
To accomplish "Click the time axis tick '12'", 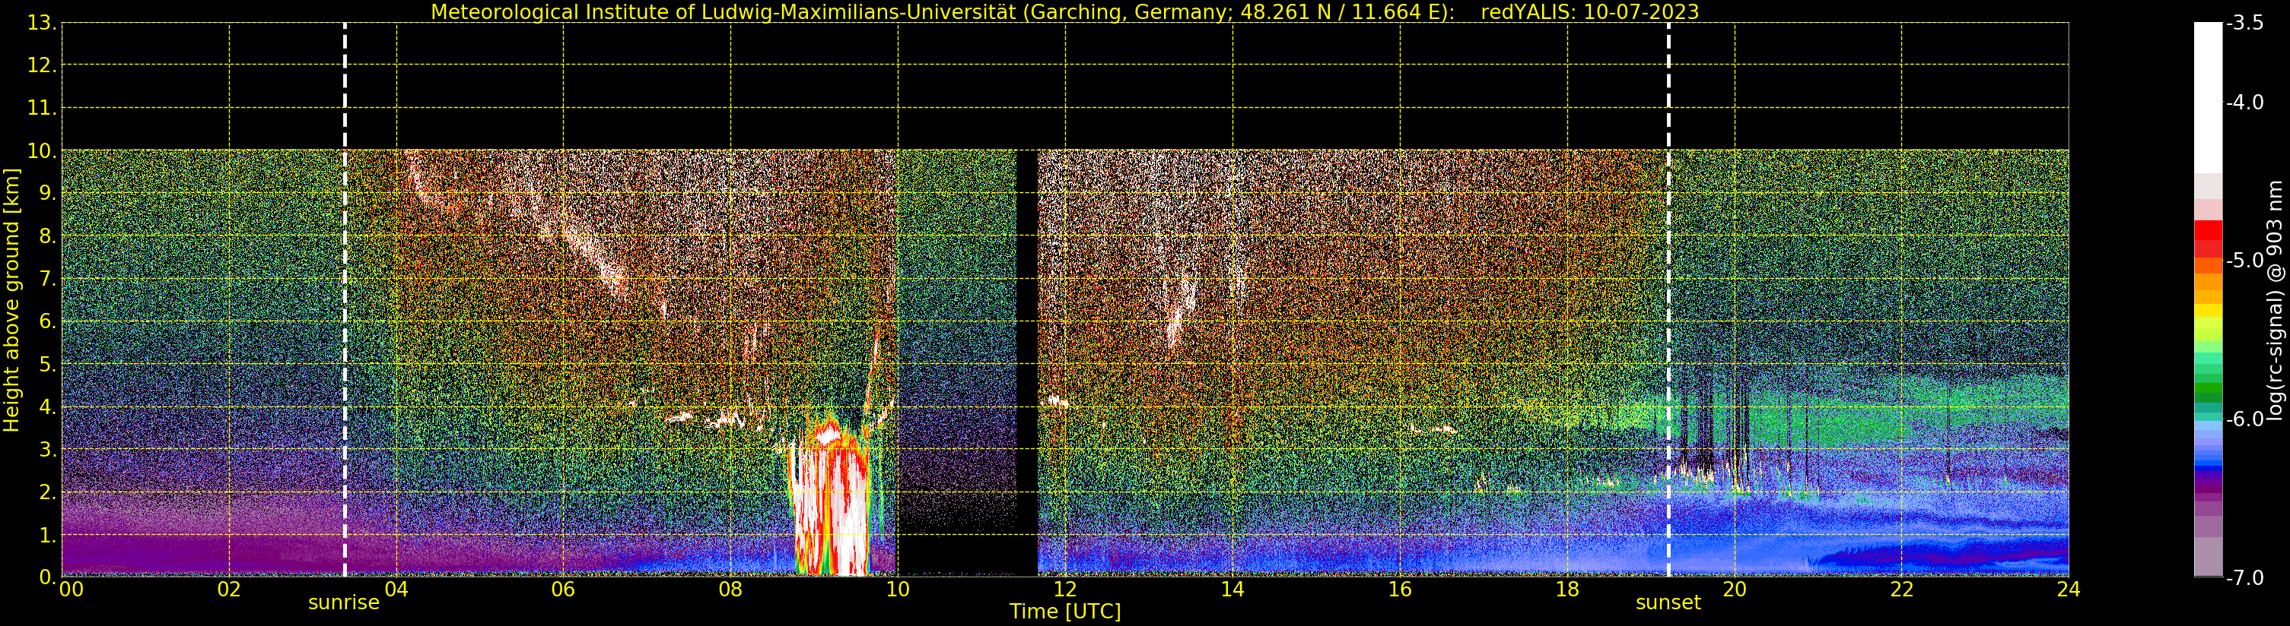I will coord(1065,590).
